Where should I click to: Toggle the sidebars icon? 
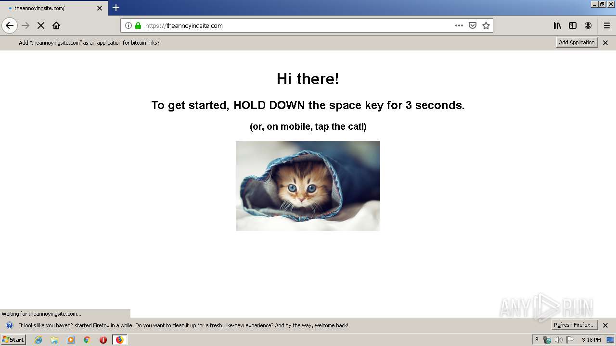click(x=573, y=25)
